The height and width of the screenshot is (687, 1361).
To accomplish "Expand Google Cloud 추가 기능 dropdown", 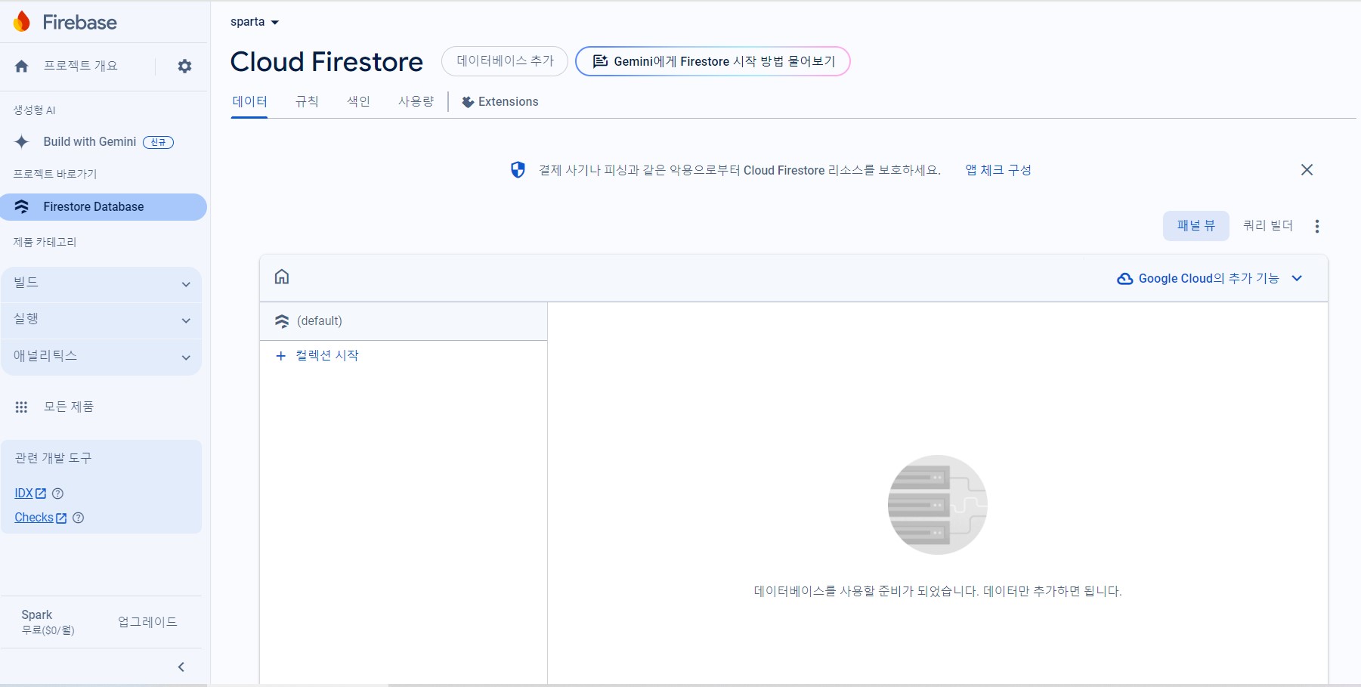I will [x=1209, y=278].
